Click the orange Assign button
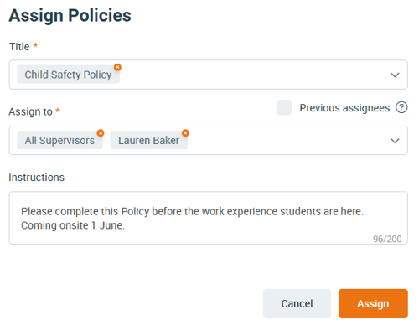419x325 pixels. coord(373,303)
